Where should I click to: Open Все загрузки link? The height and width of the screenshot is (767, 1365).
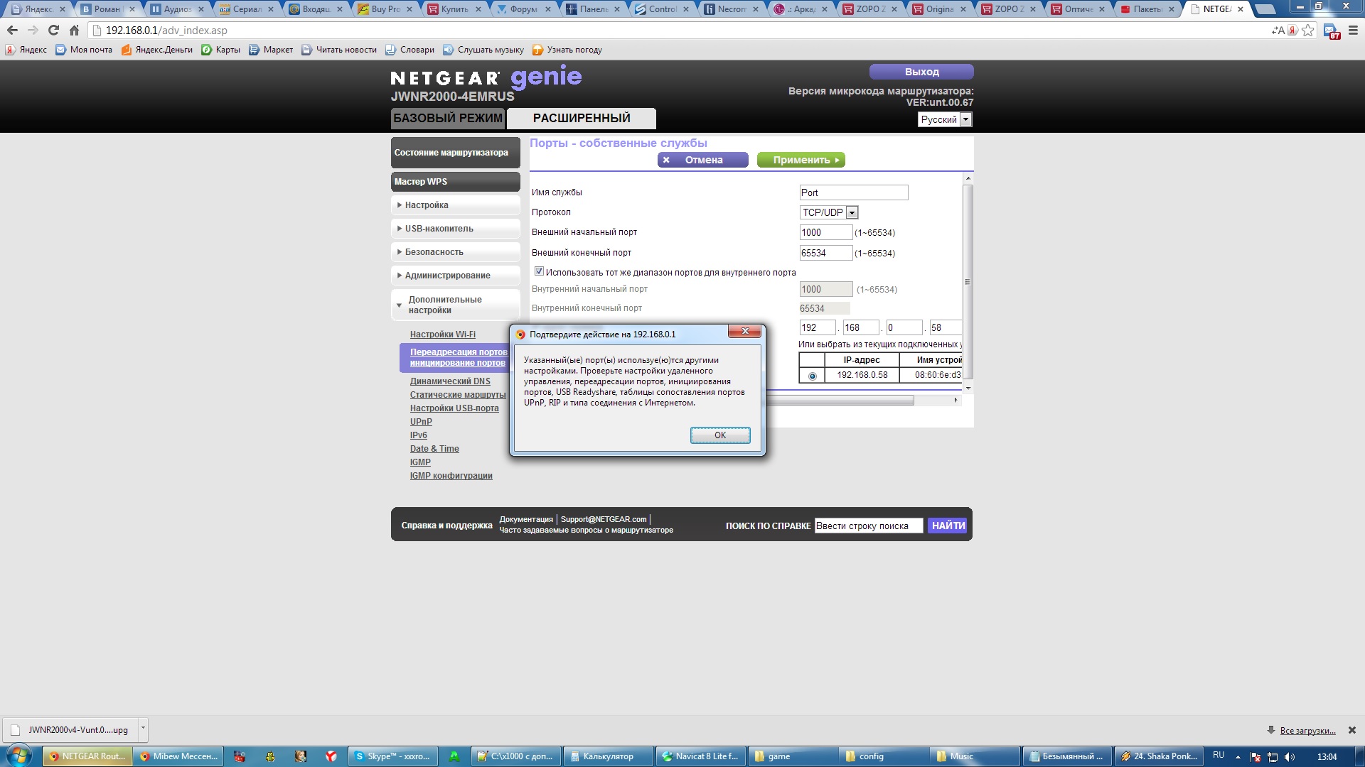point(1307,731)
